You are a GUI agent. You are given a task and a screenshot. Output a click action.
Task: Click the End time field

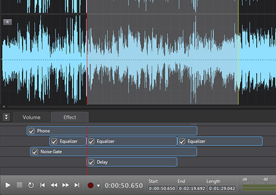[192, 189]
